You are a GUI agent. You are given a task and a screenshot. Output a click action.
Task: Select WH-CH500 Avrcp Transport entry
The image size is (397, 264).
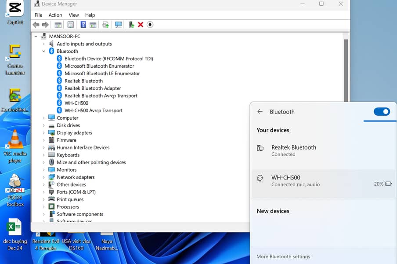tap(94, 110)
